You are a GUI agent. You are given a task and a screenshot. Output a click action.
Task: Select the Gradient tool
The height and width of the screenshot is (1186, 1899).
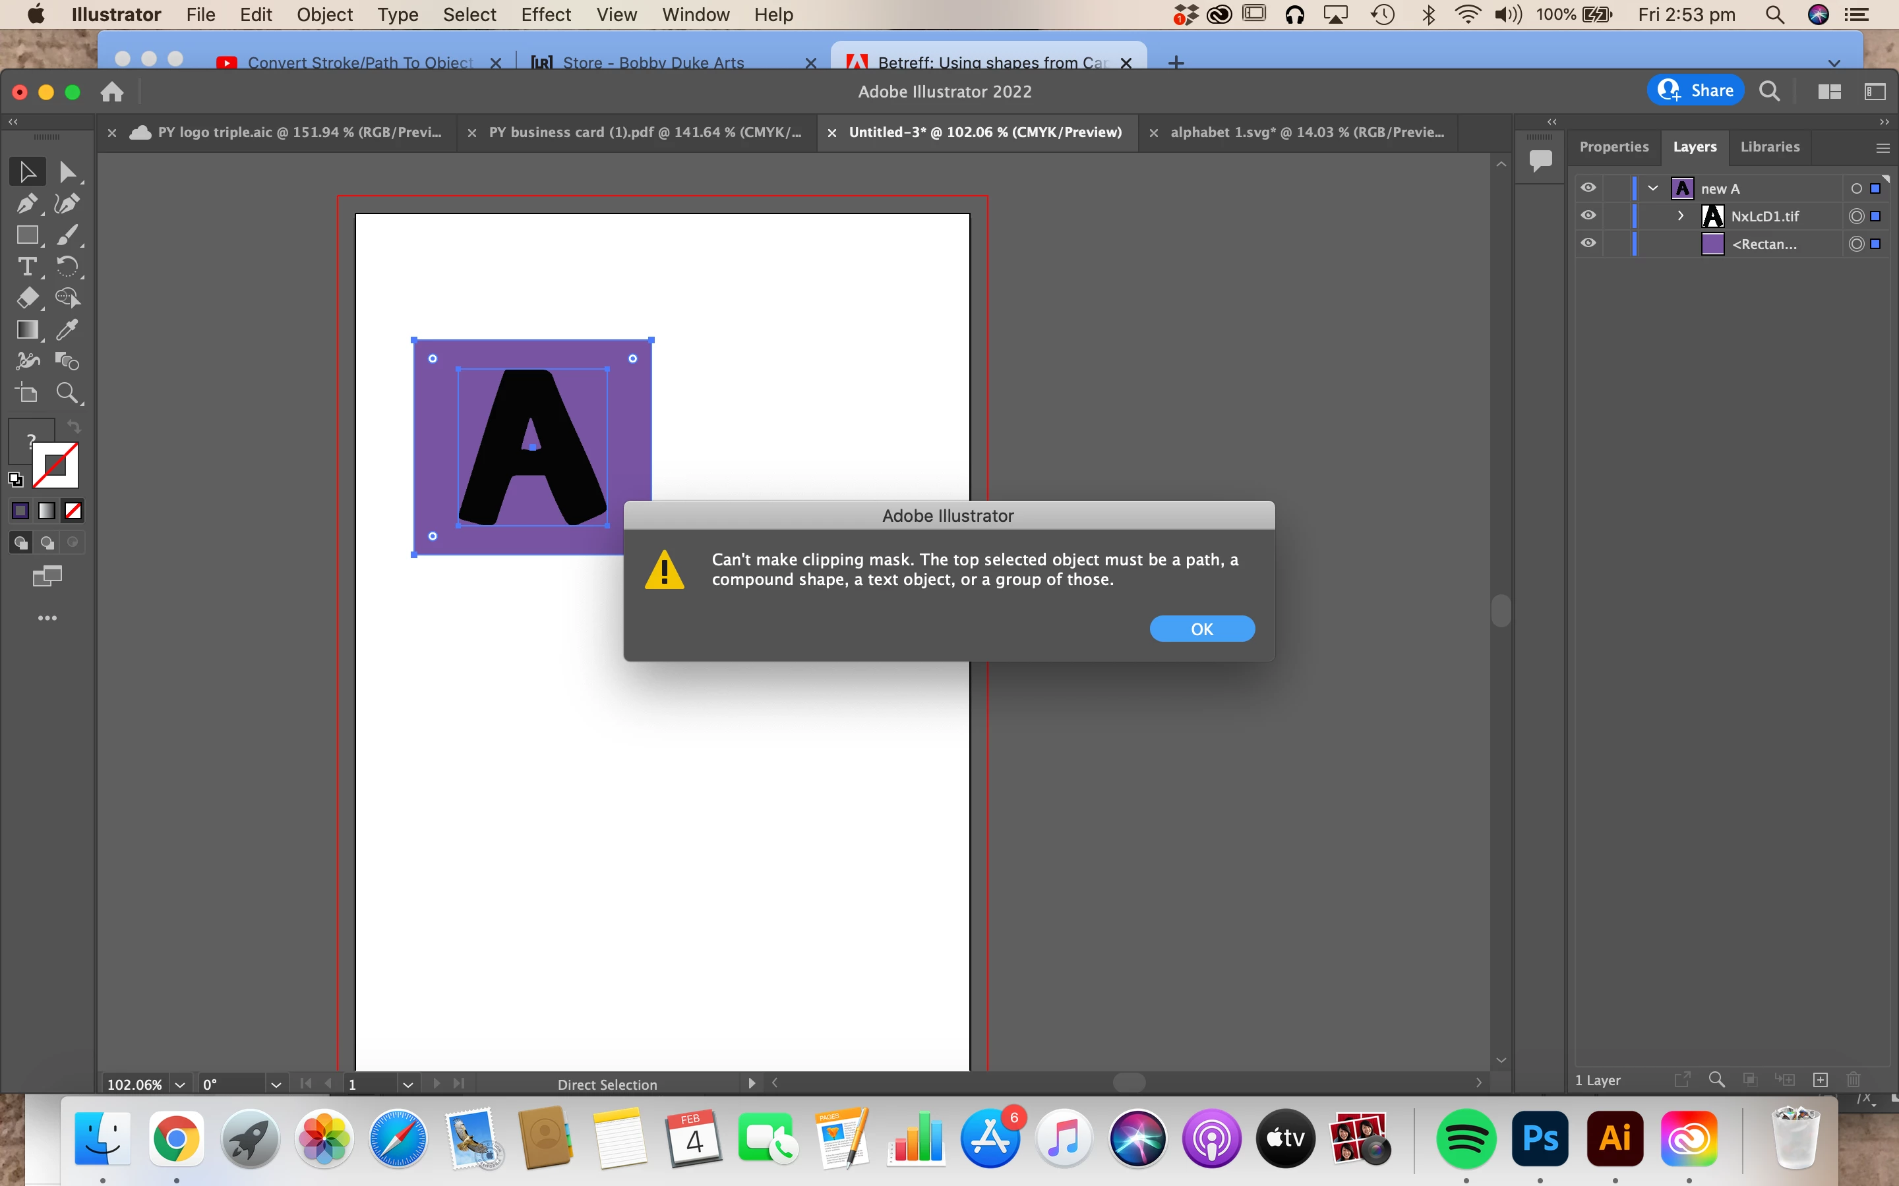[x=26, y=329]
